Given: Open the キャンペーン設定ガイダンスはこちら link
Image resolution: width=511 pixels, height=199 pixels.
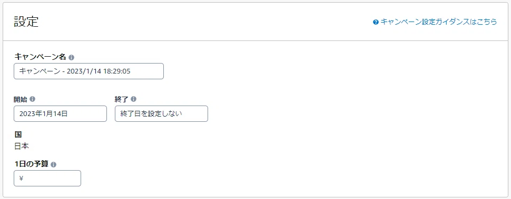Looking at the screenshot, I should point(439,22).
